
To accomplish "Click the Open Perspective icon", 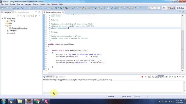I will point(164,8).
